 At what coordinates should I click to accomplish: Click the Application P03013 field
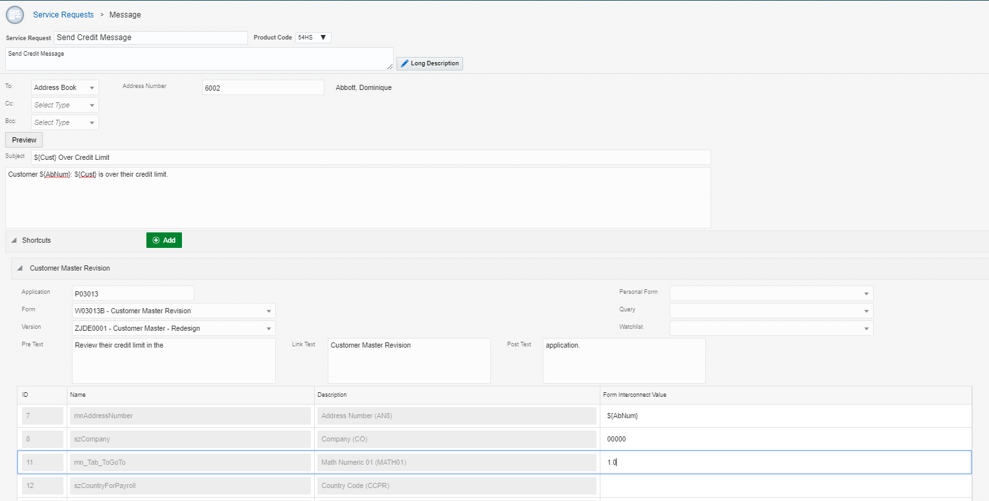click(x=133, y=293)
